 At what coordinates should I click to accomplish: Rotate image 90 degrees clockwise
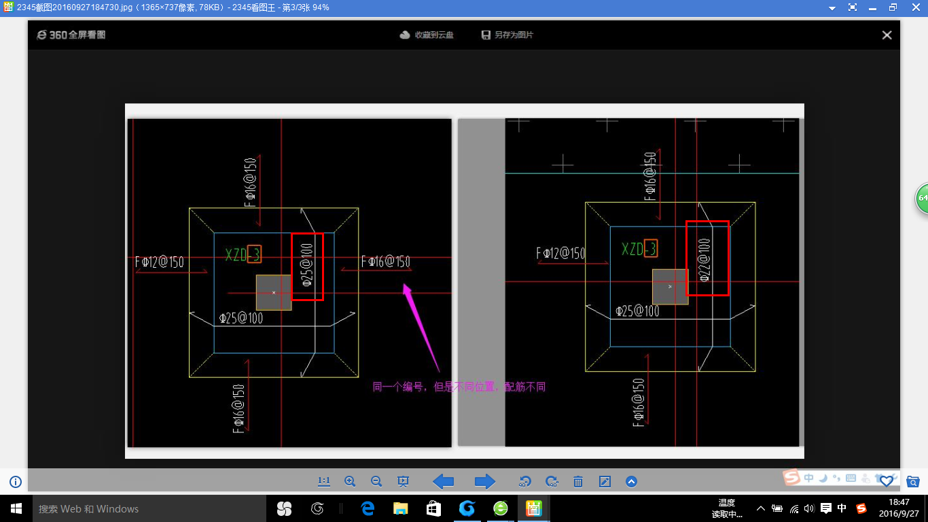point(552,482)
